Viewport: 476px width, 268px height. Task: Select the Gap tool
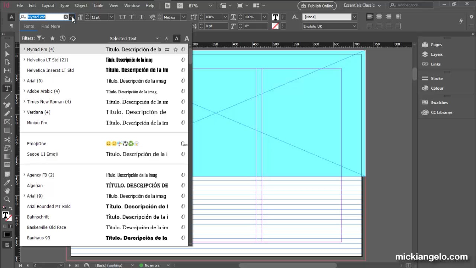pos(7,71)
